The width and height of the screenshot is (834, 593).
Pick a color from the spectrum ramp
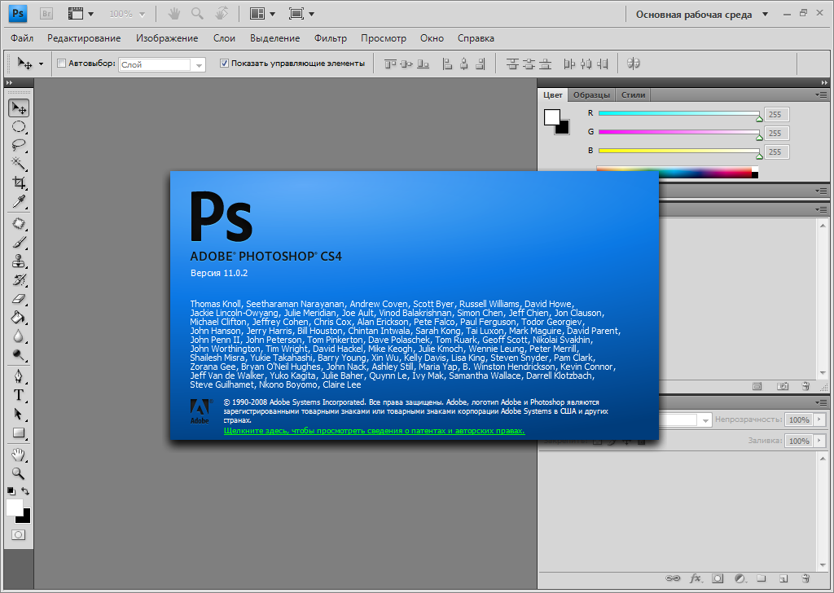(677, 172)
